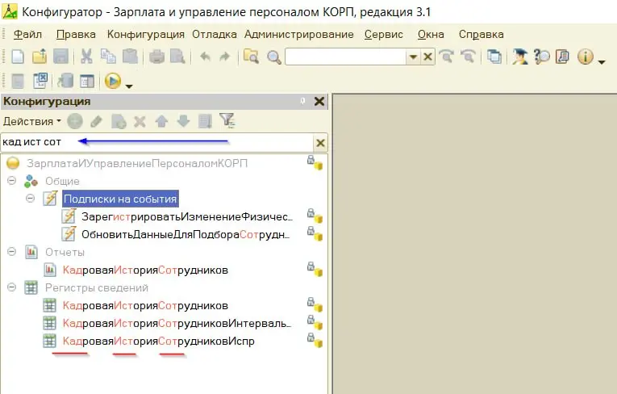
Task: Open the Действия dropdown menu
Action: pyautogui.click(x=32, y=121)
